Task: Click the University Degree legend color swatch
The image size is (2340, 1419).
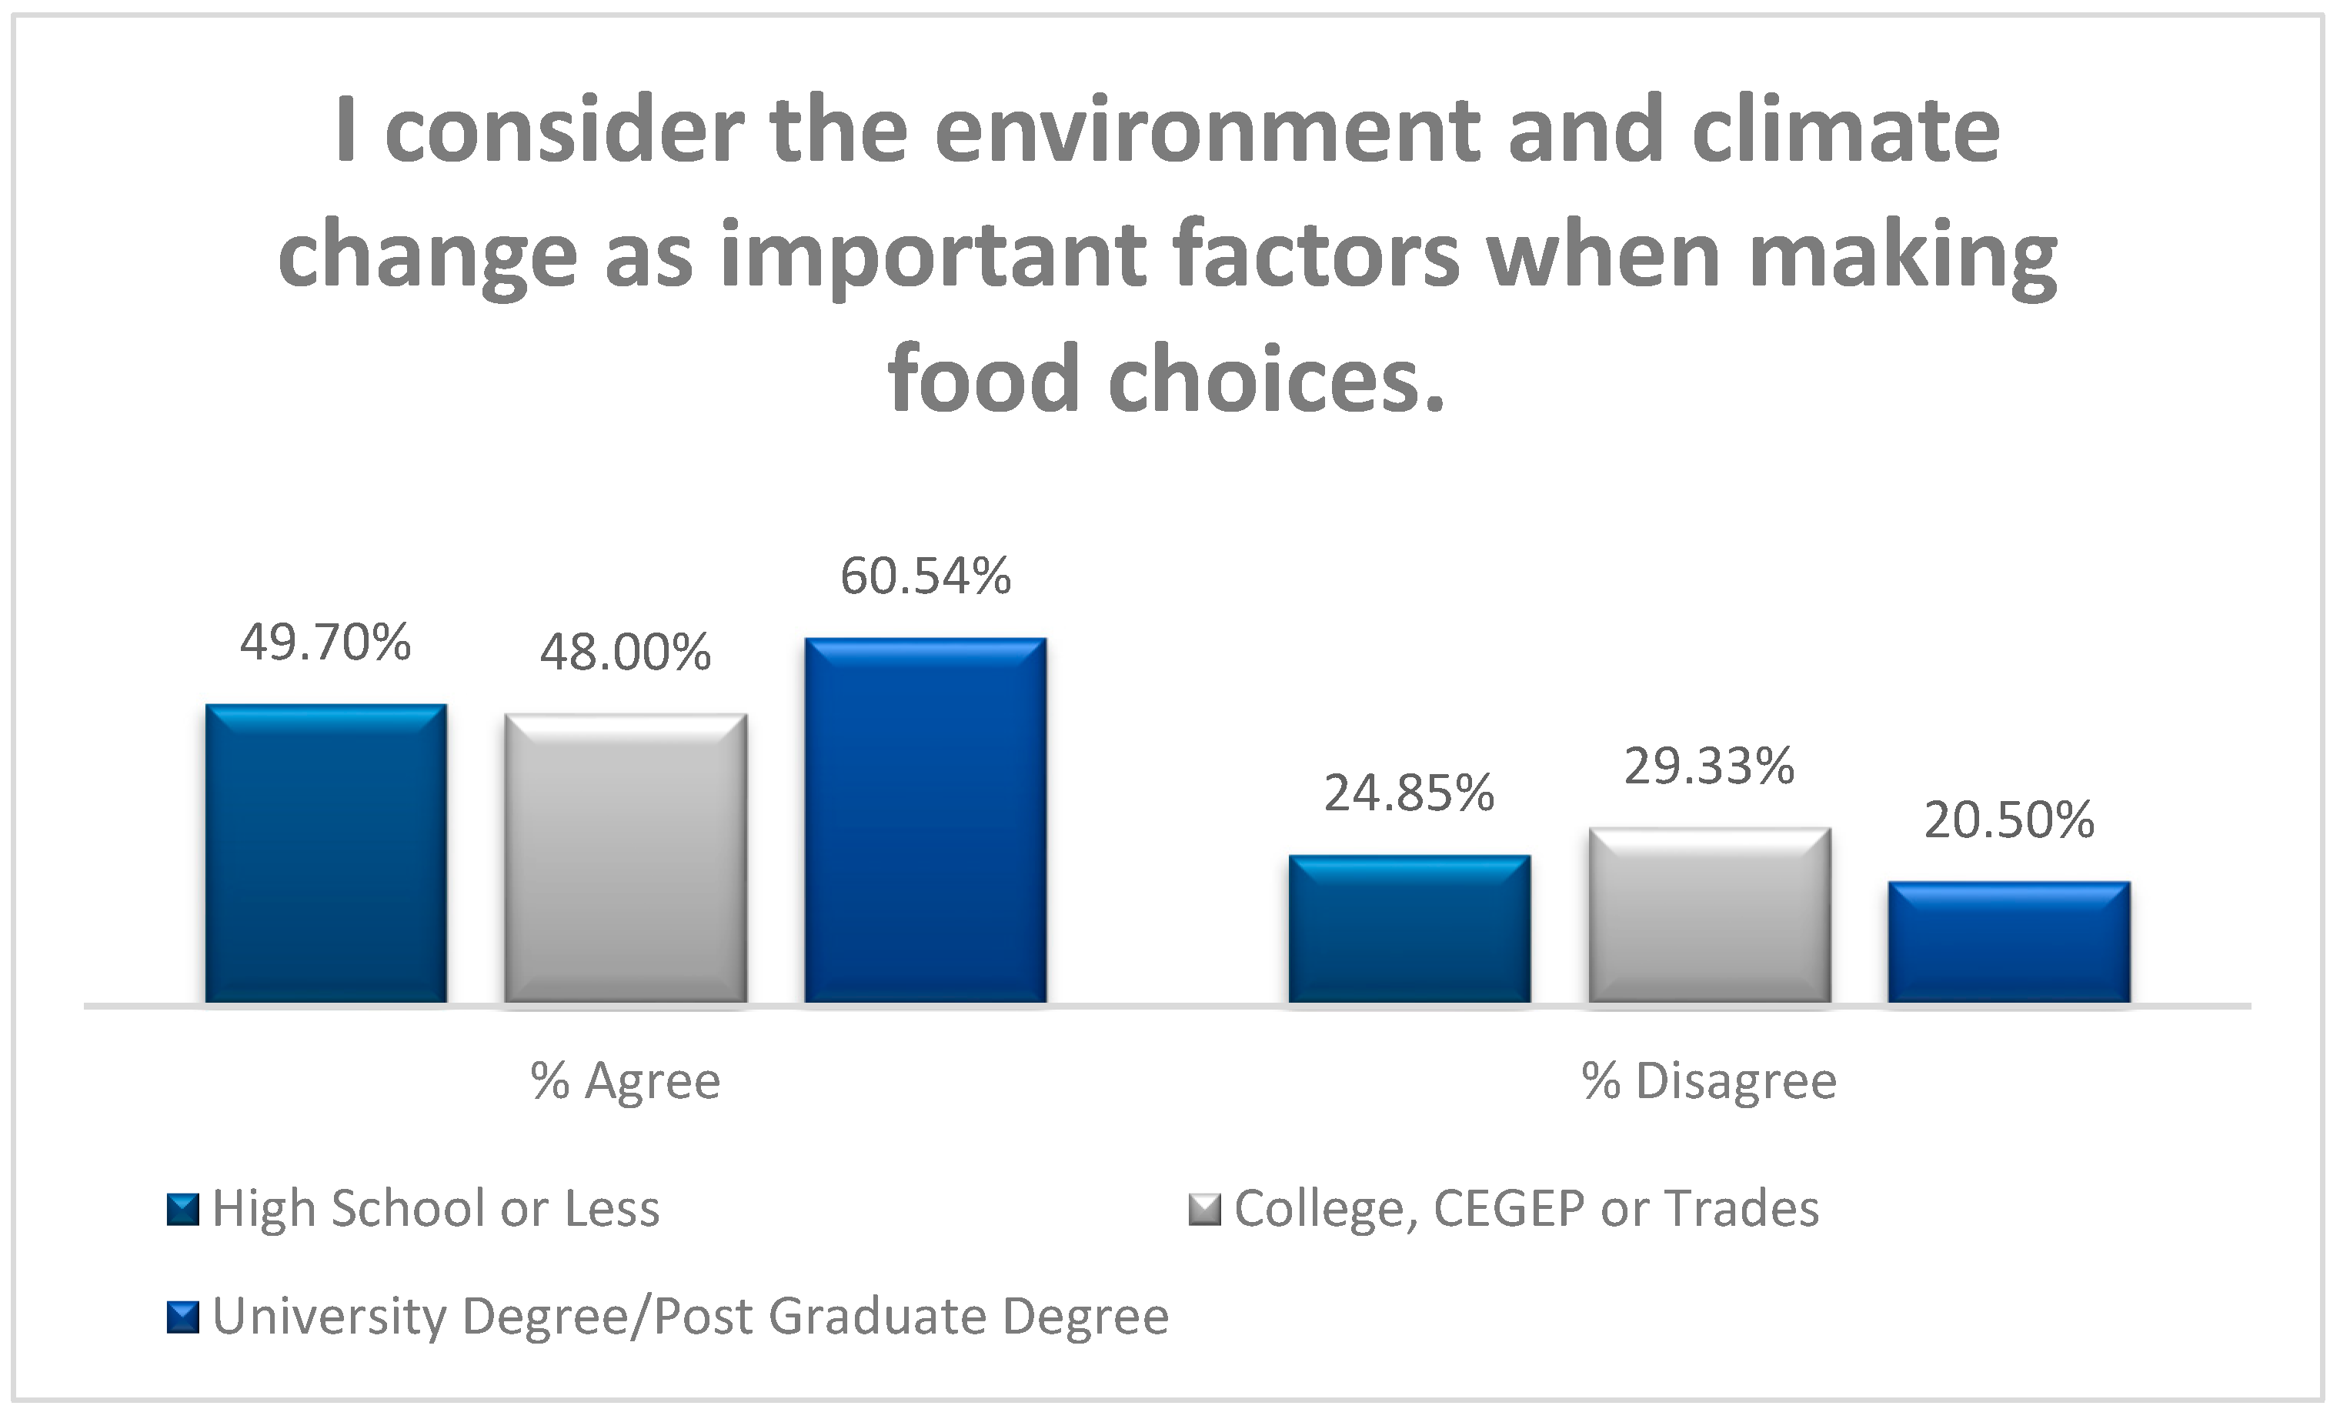Action: [x=183, y=1317]
